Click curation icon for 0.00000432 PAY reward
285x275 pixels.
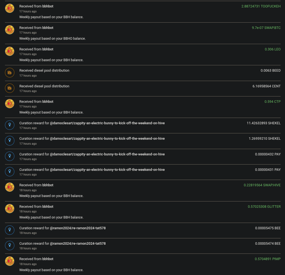(x=10, y=156)
